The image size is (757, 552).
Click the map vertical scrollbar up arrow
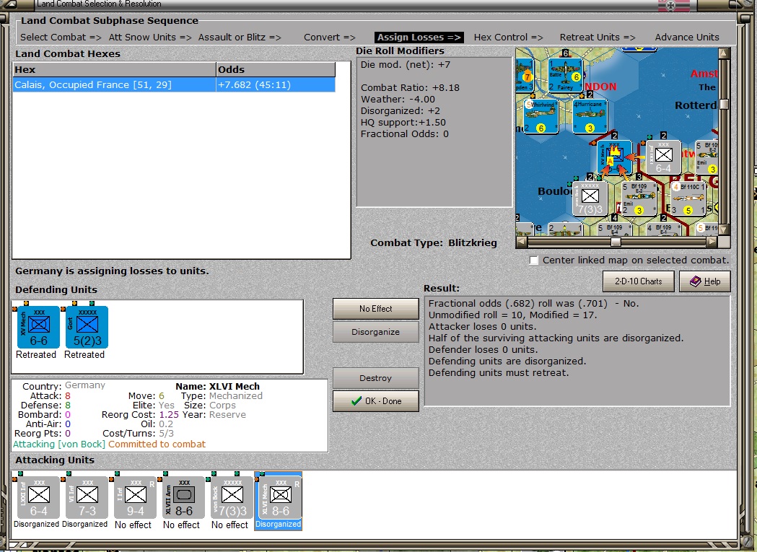(724, 53)
